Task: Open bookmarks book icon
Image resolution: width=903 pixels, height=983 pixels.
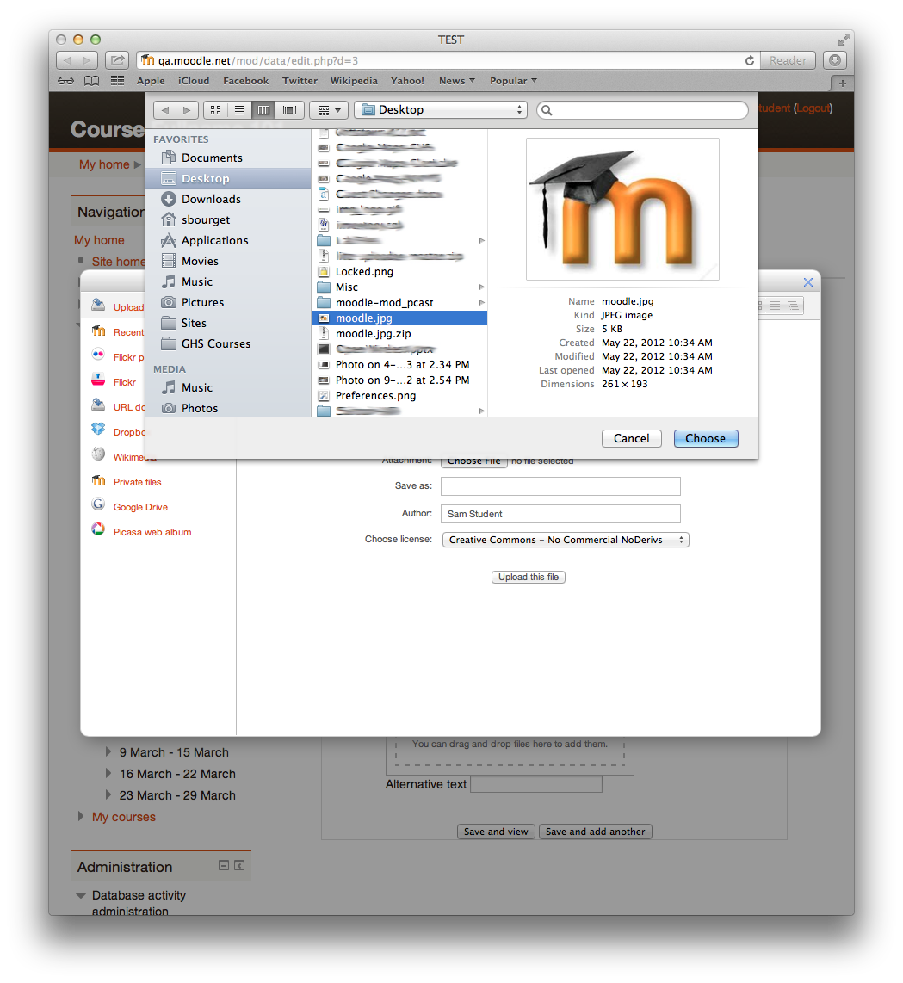Action: click(91, 81)
